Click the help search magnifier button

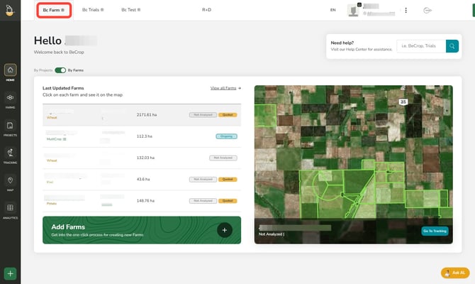(452, 46)
